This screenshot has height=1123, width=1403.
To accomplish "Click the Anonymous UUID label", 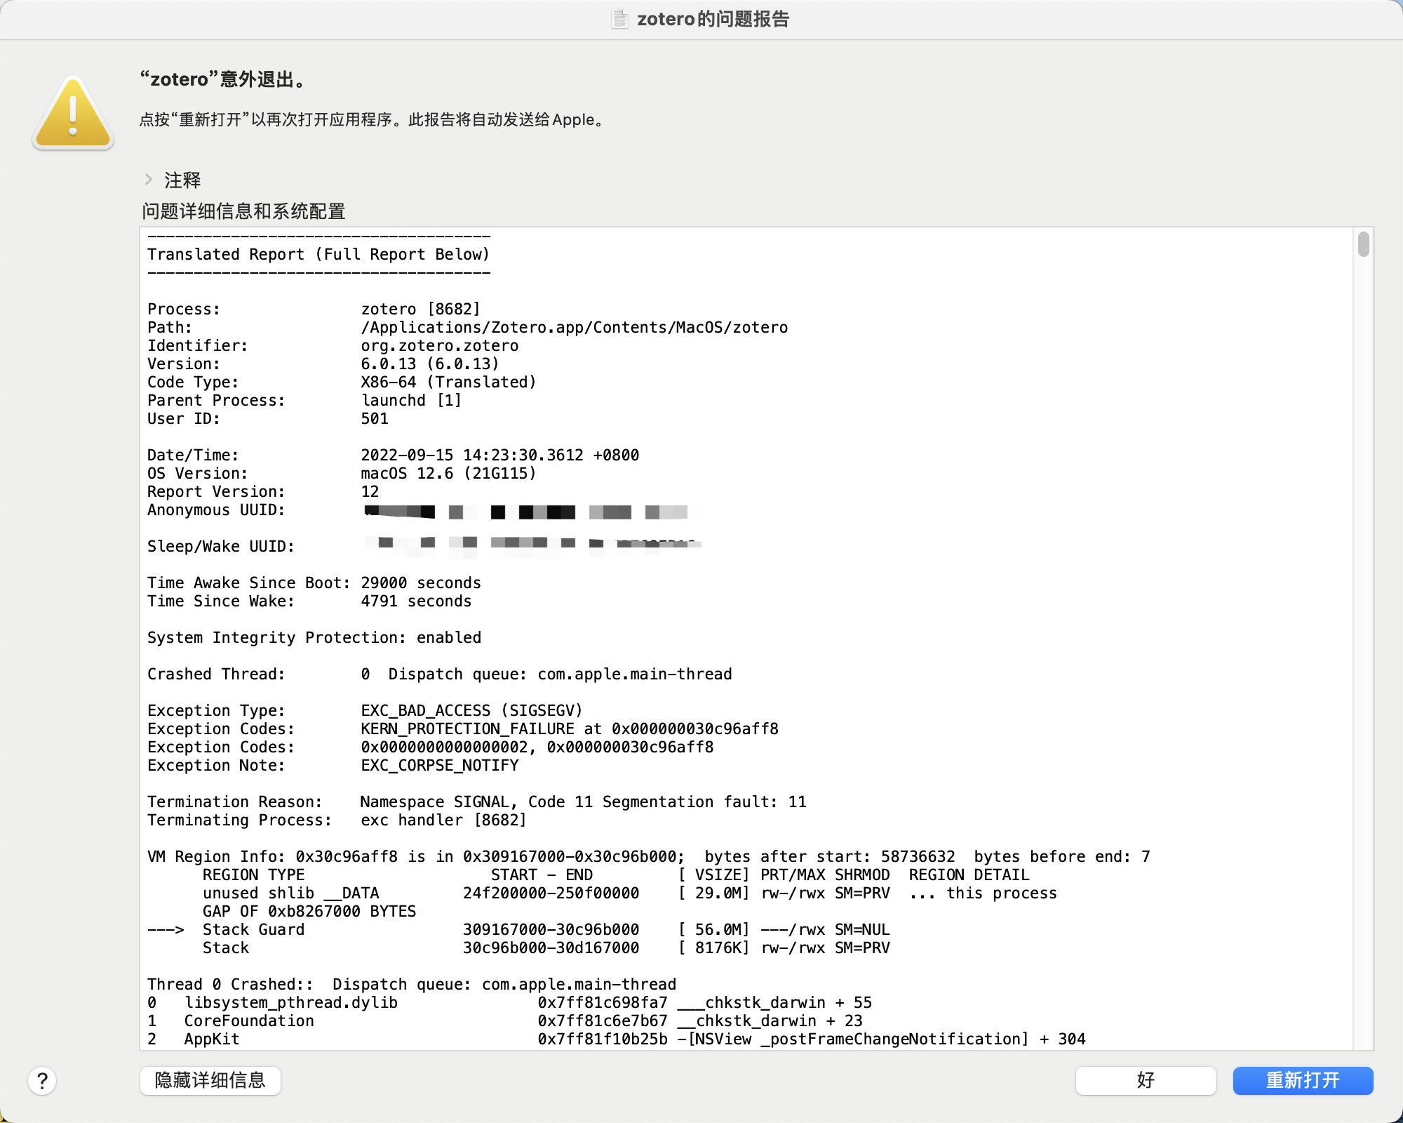I will click(x=216, y=510).
